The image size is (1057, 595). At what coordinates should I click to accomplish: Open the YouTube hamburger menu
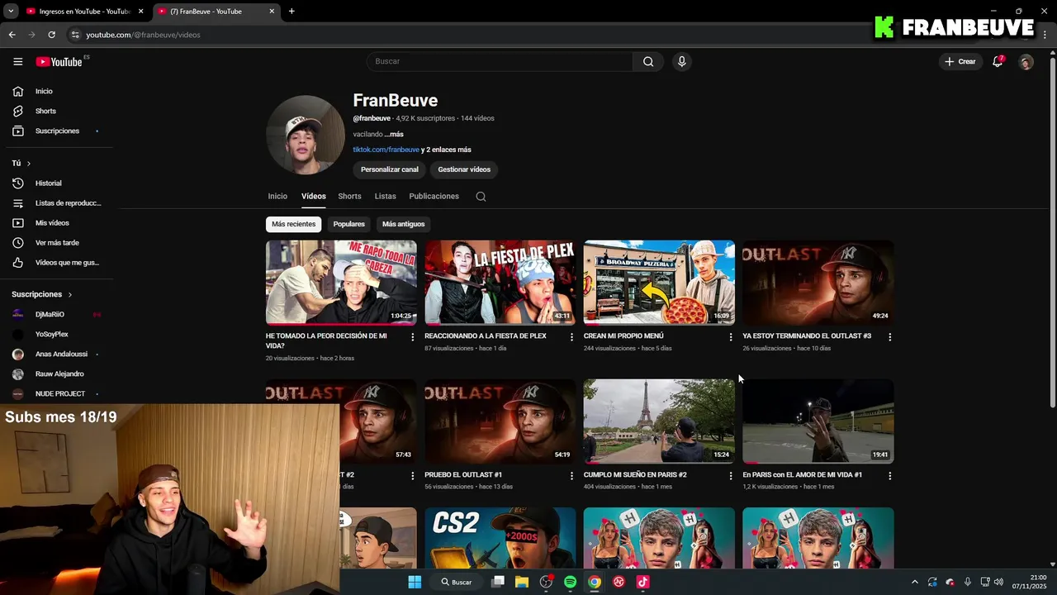click(17, 61)
